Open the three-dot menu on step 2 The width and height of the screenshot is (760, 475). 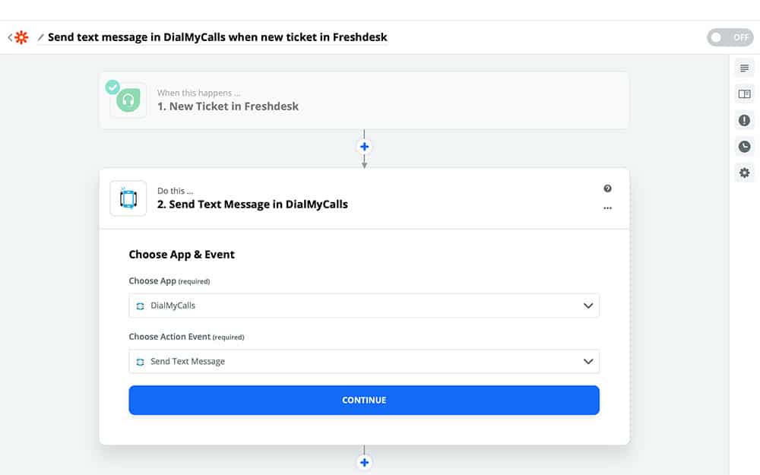pyautogui.click(x=607, y=207)
